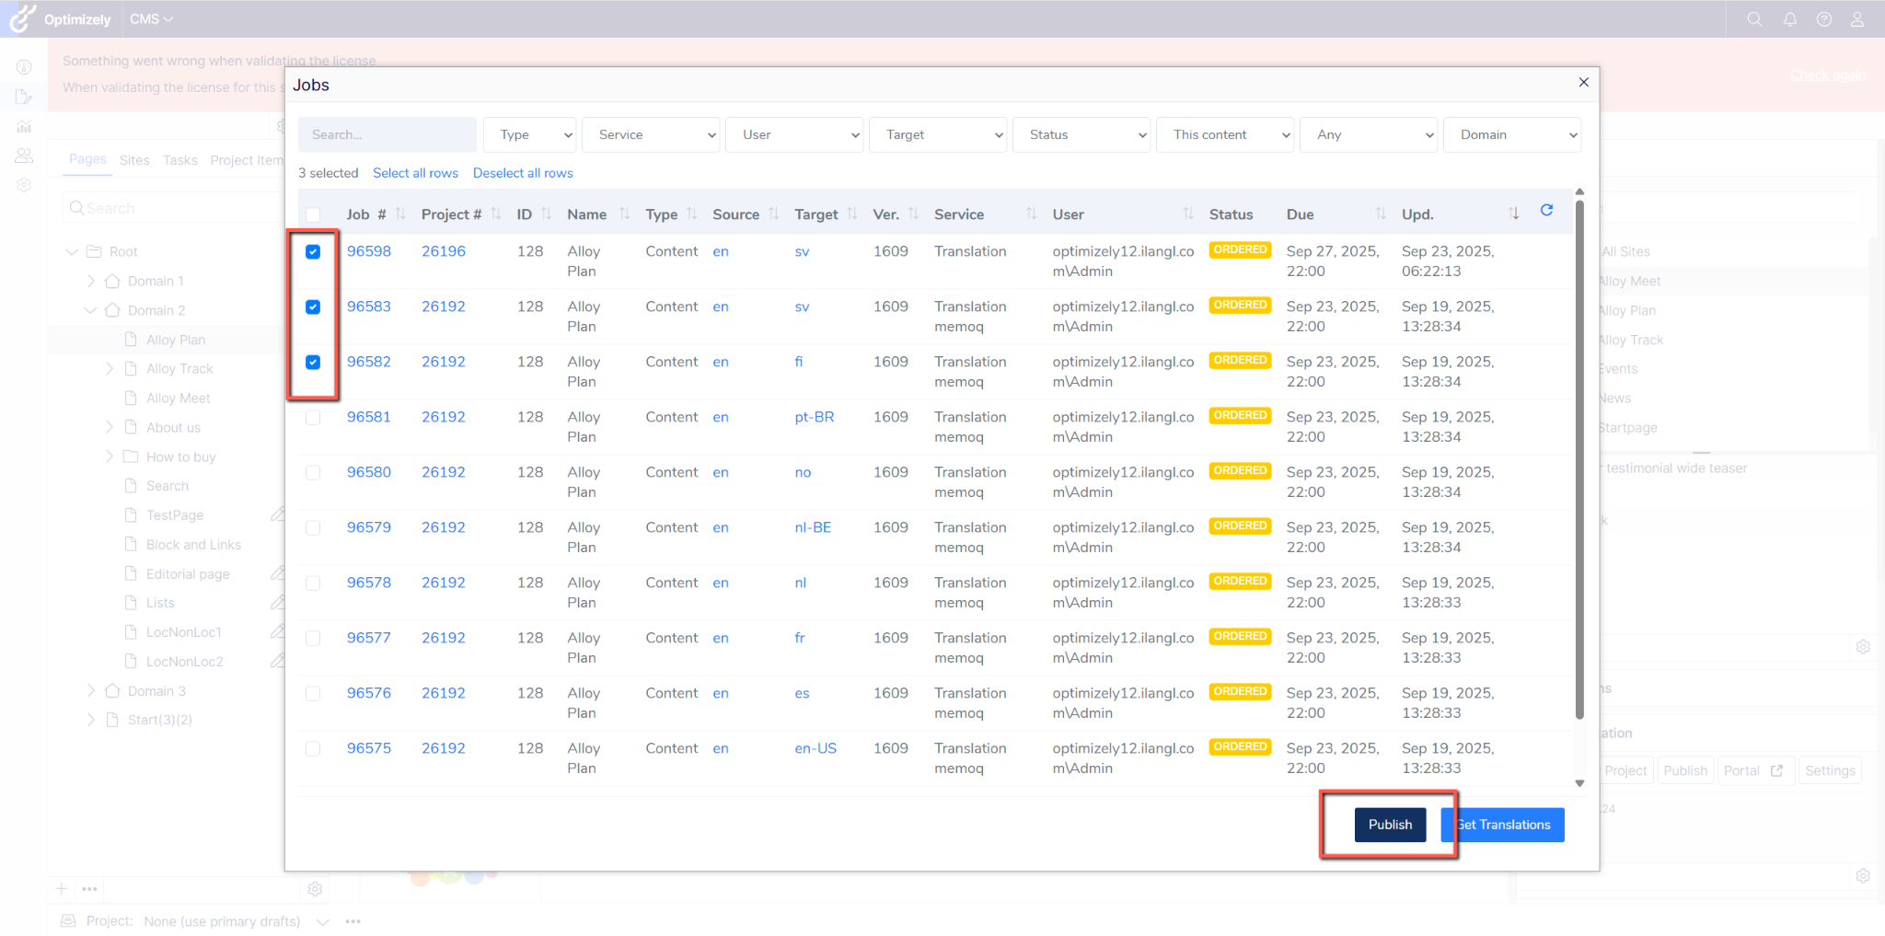Image resolution: width=1885 pixels, height=936 pixels.
Task: Sort jobs by Source column
Action: click(773, 214)
